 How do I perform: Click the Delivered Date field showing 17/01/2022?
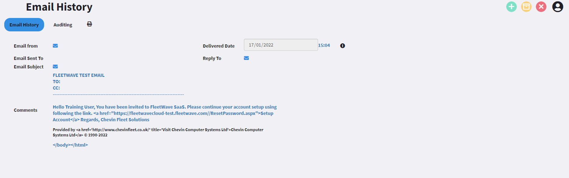click(x=281, y=45)
